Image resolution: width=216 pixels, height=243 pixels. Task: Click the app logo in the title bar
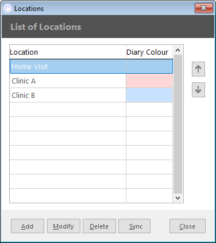(7, 9)
